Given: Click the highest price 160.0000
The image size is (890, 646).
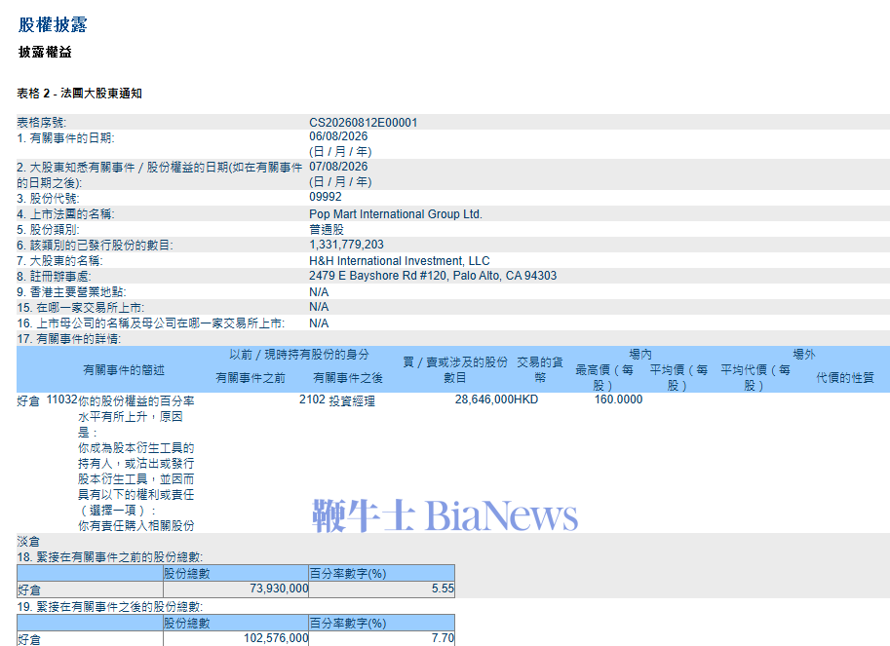Looking at the screenshot, I should click(x=618, y=399).
